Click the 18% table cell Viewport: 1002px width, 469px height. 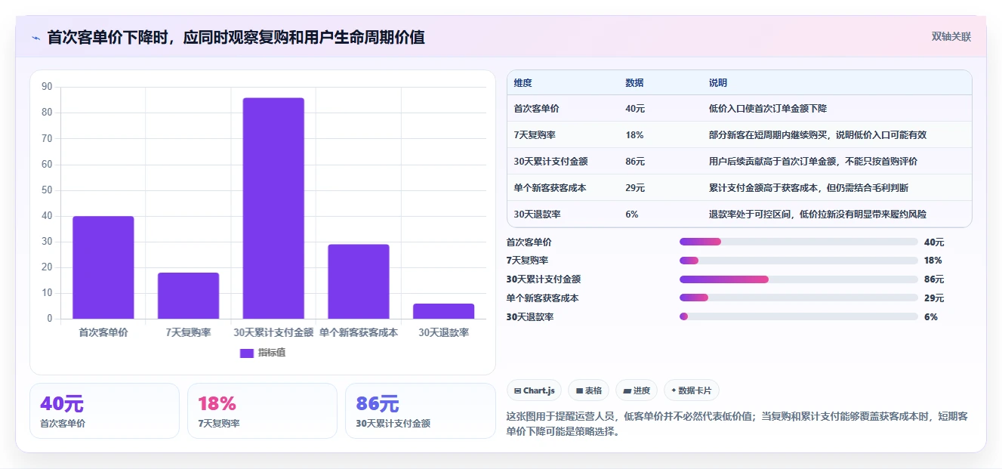[634, 135]
